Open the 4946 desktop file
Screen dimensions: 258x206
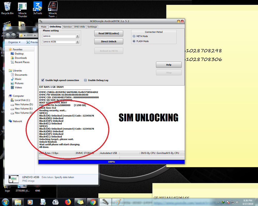pyautogui.click(x=37, y=189)
